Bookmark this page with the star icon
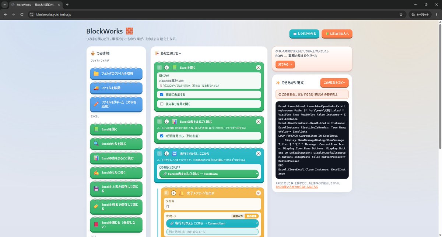The width and height of the screenshot is (442, 237). pos(401,14)
